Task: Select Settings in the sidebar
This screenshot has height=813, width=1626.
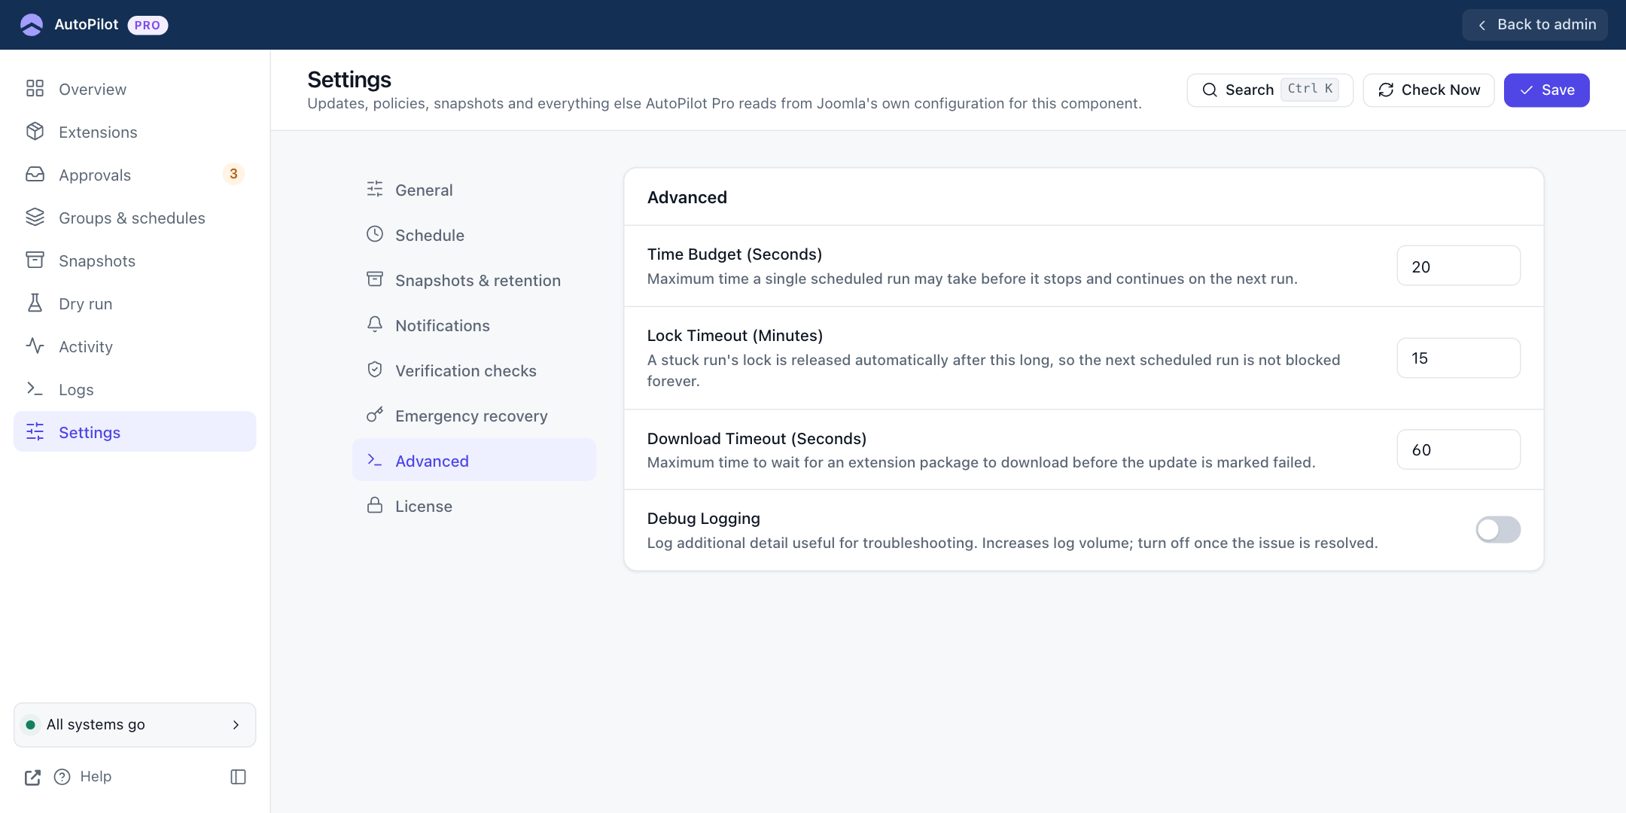Action: (135, 432)
